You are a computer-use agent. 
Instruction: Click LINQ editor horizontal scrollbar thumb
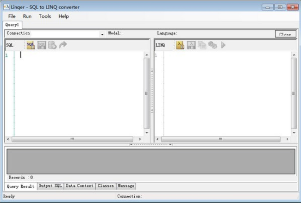[221, 139]
